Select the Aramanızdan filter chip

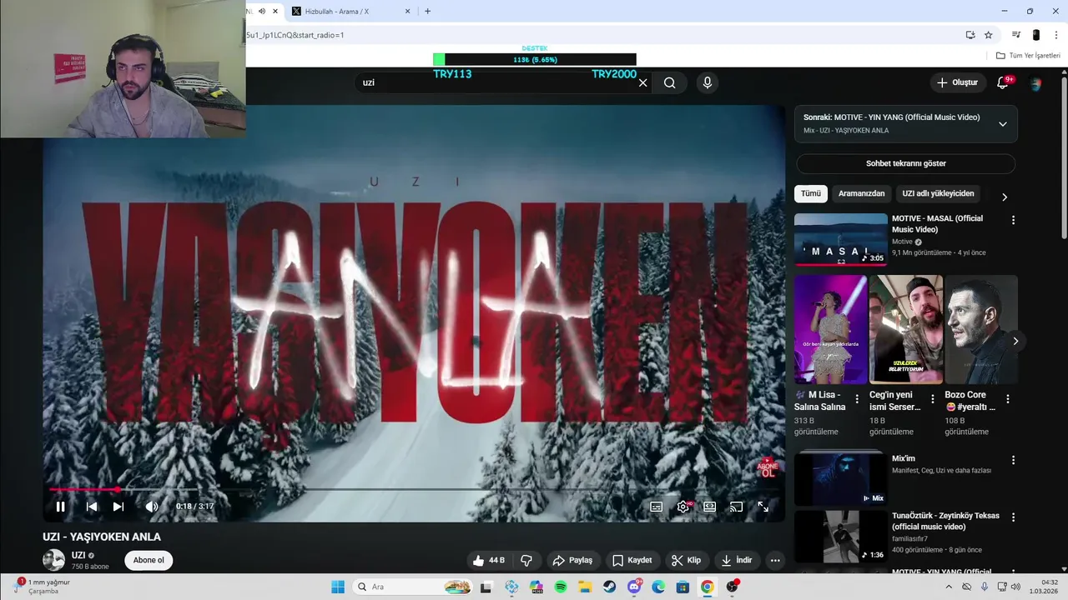tap(861, 193)
